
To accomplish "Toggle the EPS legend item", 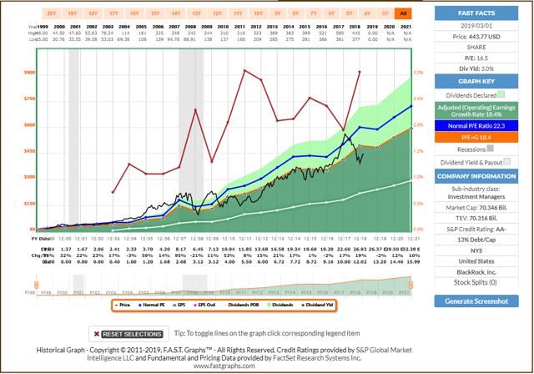I will 179,305.
